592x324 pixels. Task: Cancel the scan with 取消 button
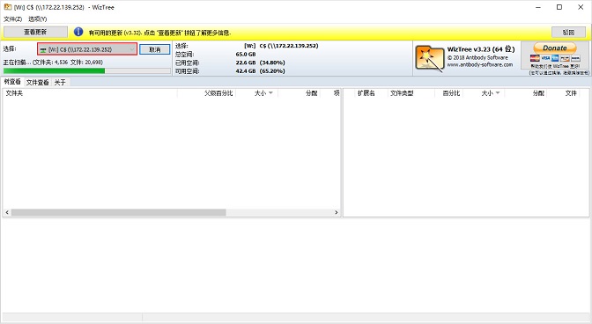click(x=155, y=49)
